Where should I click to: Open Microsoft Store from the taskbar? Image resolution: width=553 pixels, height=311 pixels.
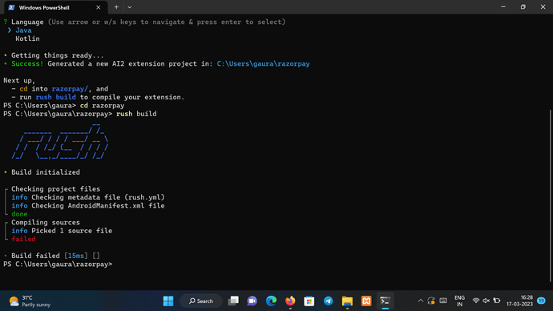pos(309,301)
